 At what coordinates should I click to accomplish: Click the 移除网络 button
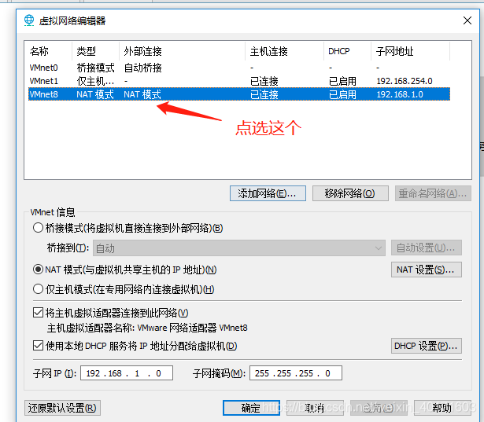click(x=350, y=193)
